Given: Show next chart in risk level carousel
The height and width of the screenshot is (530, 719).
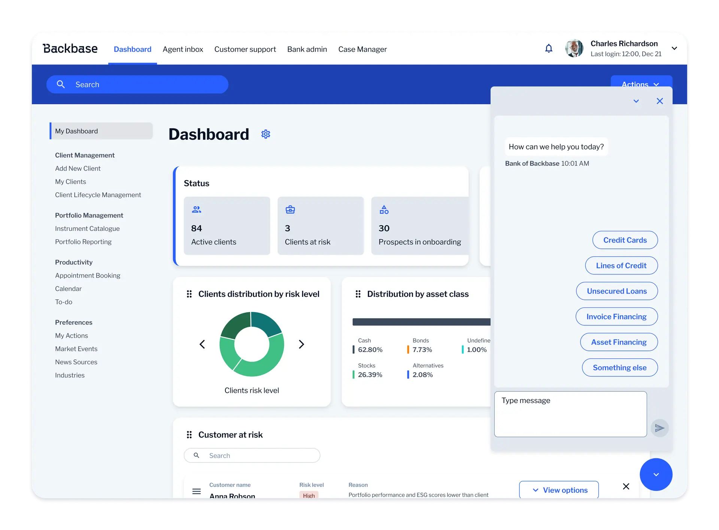Looking at the screenshot, I should click(301, 344).
